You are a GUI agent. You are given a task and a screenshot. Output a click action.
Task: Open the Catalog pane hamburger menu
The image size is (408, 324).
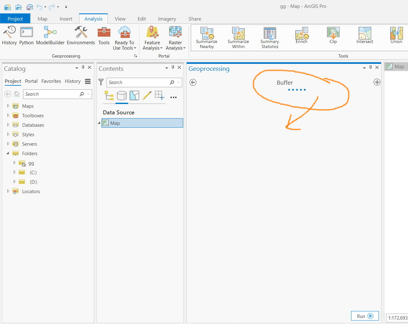pyautogui.click(x=88, y=81)
